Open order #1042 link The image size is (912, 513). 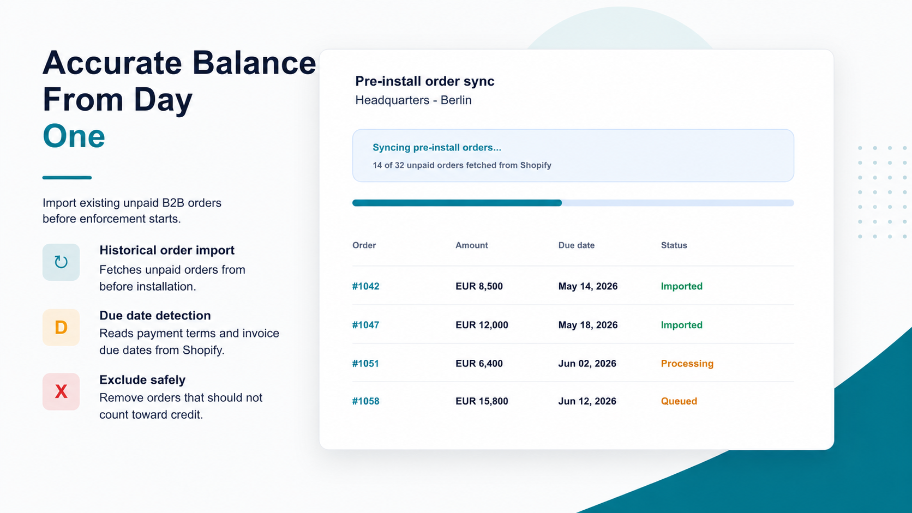365,286
